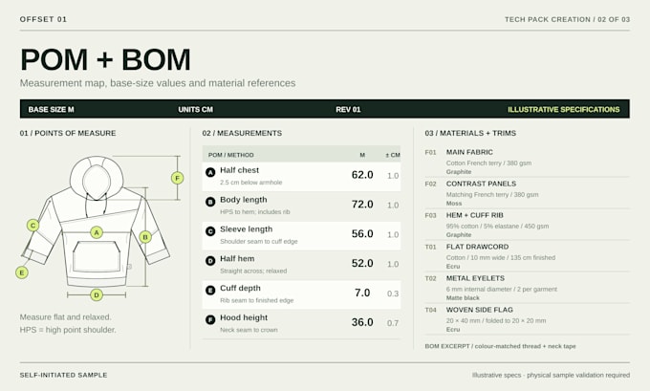The height and width of the screenshot is (391, 650).
Task: Click the 02 / MEASUREMENTS heading
Action: click(x=242, y=133)
